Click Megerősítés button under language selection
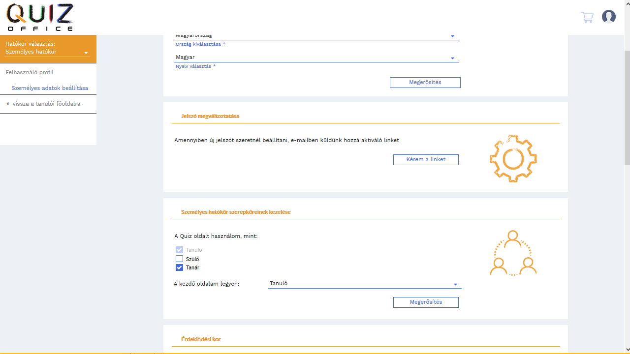The height and width of the screenshot is (354, 630). [425, 83]
